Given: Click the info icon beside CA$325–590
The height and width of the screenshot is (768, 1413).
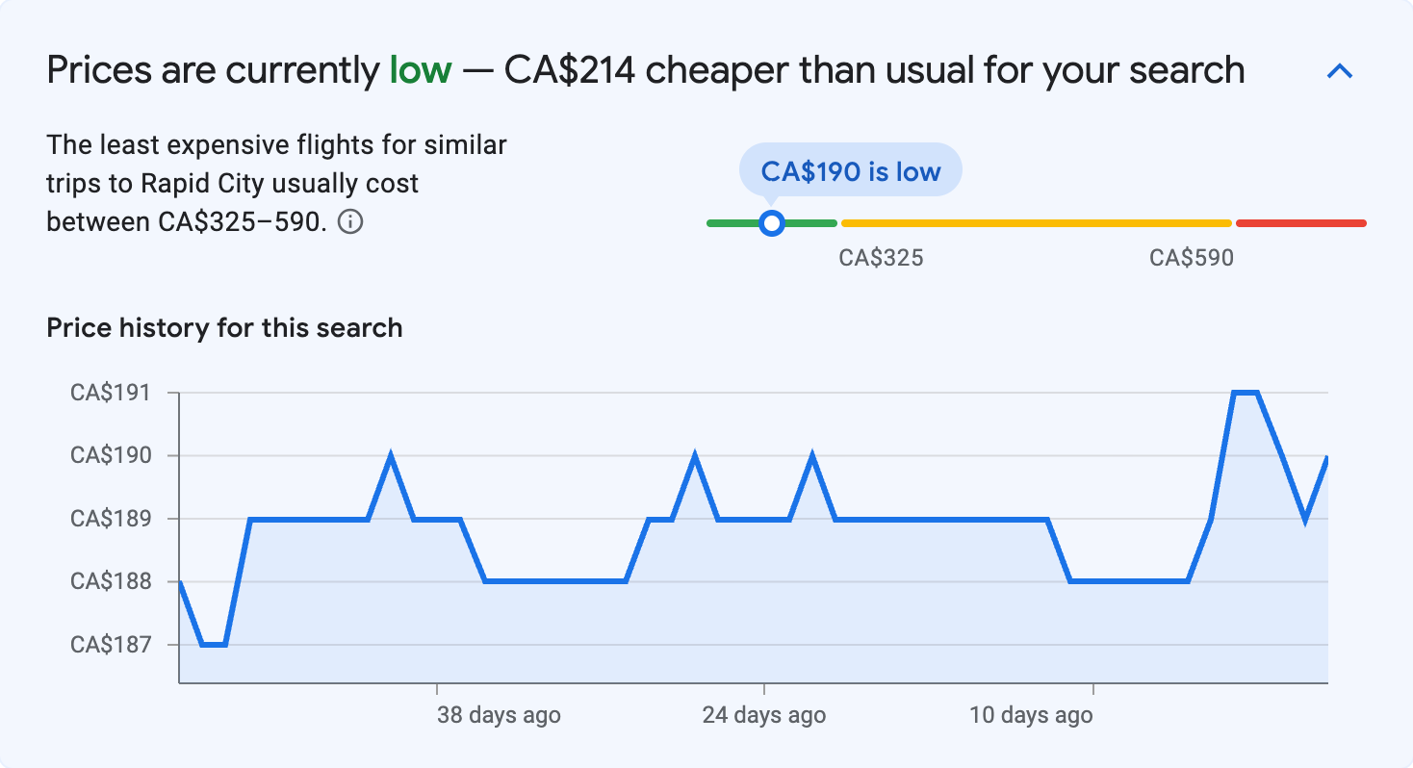Looking at the screenshot, I should click(x=351, y=222).
